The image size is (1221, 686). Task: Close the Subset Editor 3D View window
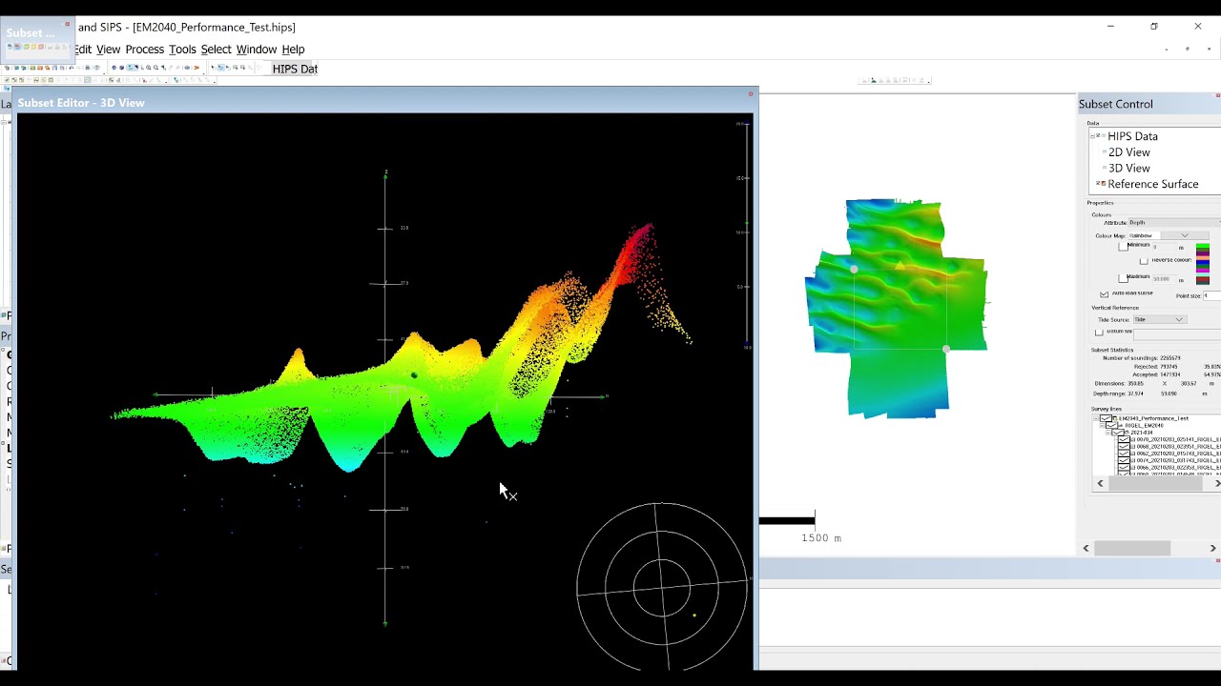(752, 93)
